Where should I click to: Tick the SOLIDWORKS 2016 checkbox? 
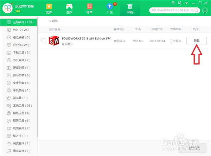pos(43,40)
